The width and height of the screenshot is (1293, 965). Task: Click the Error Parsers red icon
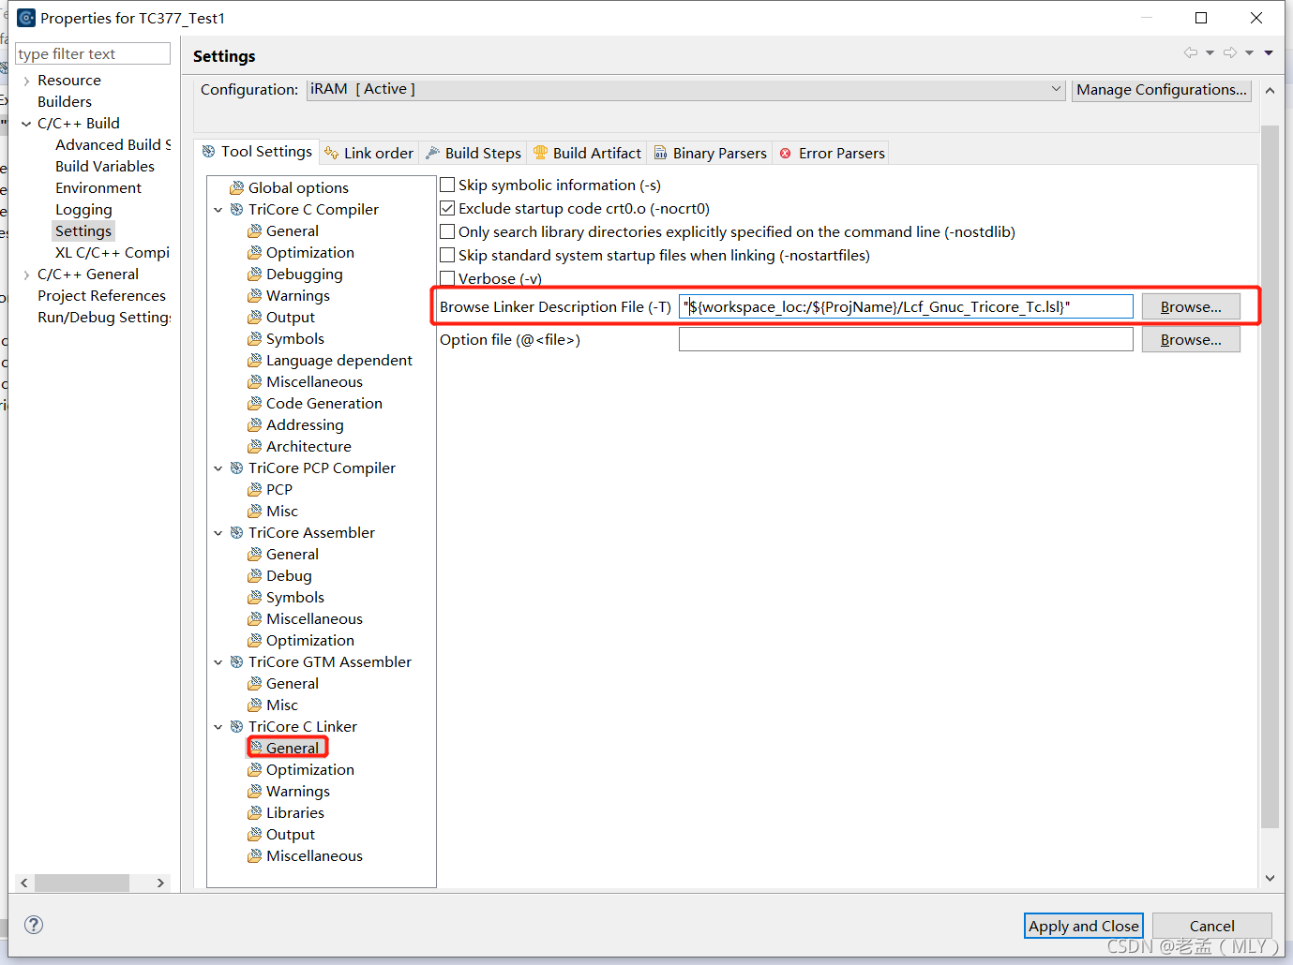point(786,153)
